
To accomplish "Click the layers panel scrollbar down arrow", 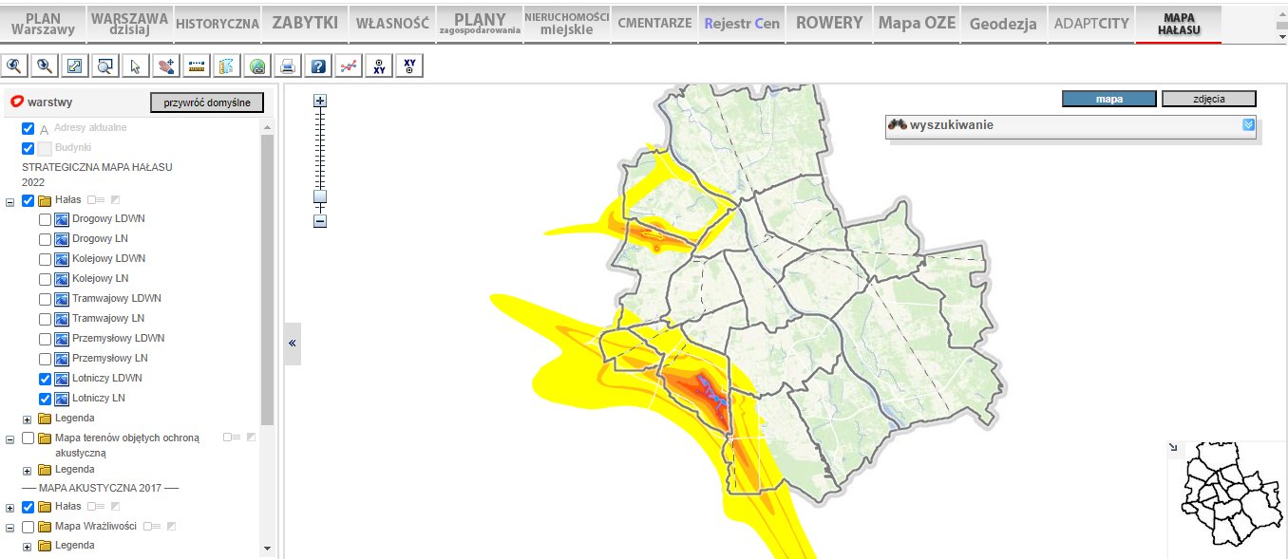I will point(267,549).
